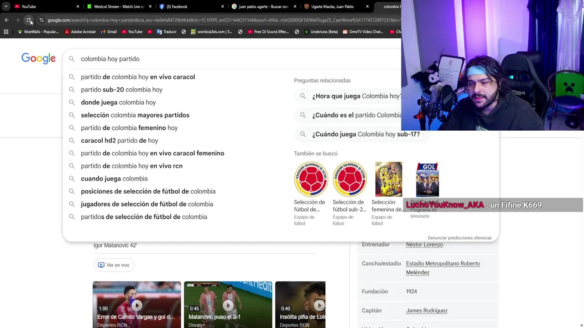This screenshot has width=584, height=328.
Task: Go back using the browser back arrow
Action: [6, 20]
